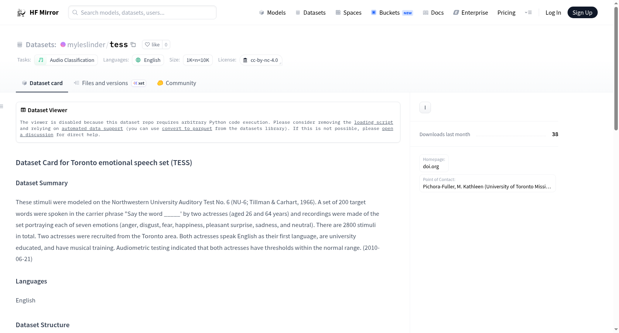Click the Dataset Card for Toronto emotional speech heading

point(104,162)
